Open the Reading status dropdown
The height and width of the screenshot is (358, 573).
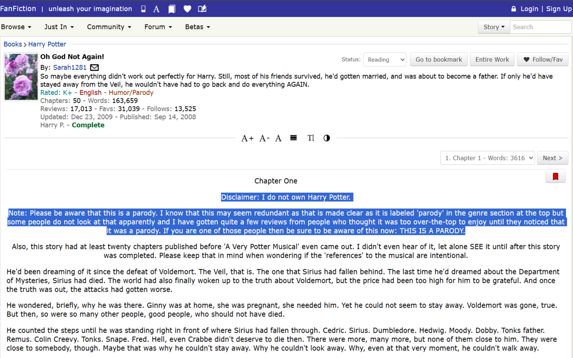pyautogui.click(x=385, y=60)
